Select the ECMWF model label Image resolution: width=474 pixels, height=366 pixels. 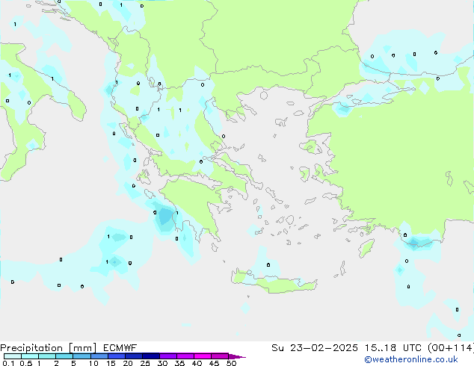[120, 348]
